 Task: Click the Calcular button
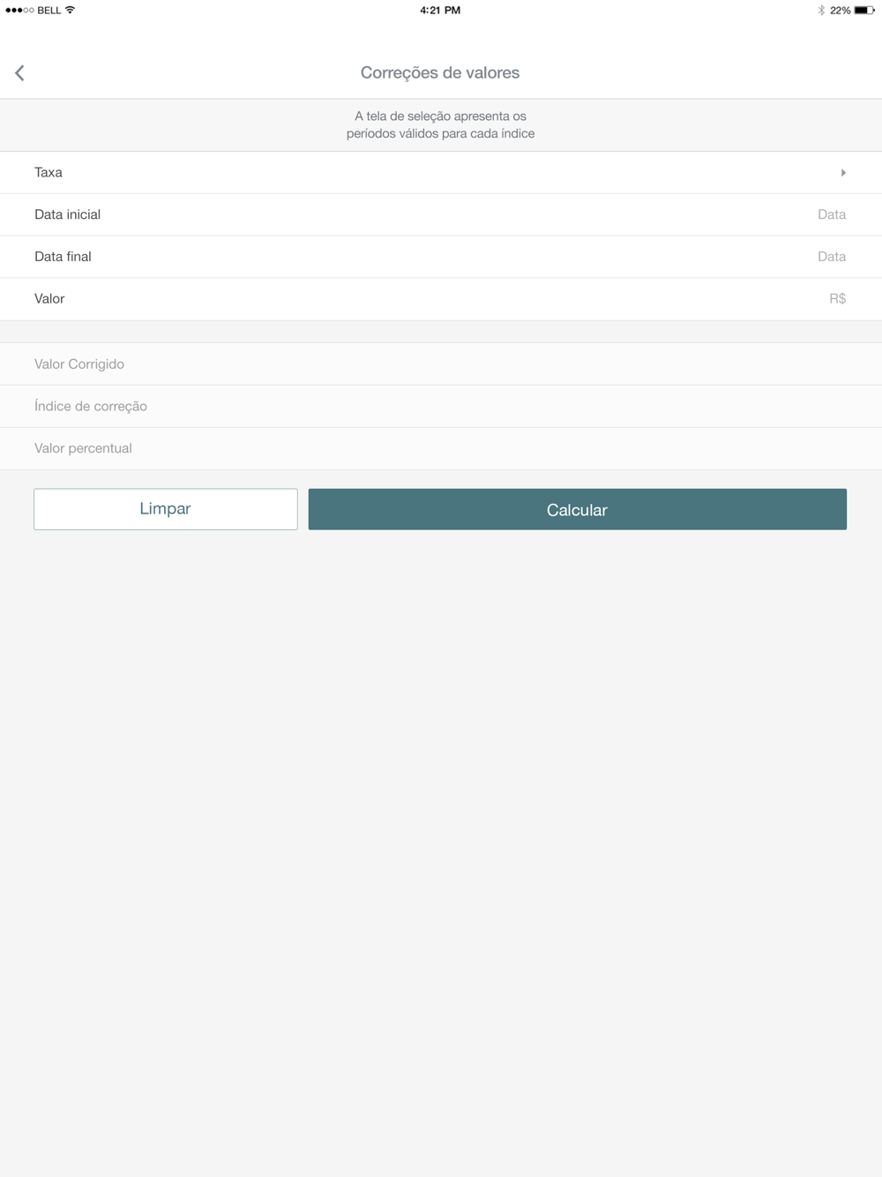tap(578, 509)
